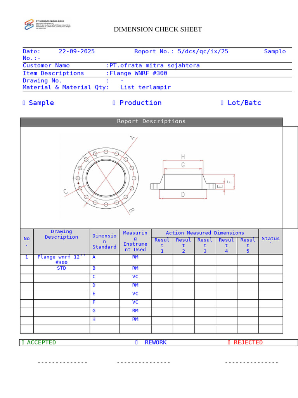Click dimension D in the table

pyautogui.click(x=94, y=285)
